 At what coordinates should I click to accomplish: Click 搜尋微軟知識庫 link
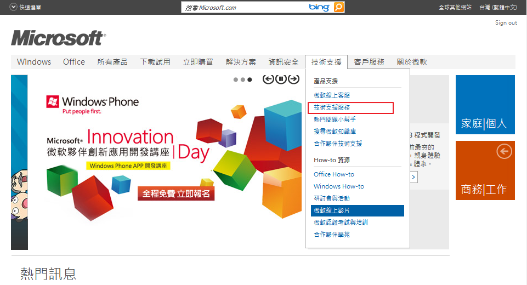coord(335,132)
